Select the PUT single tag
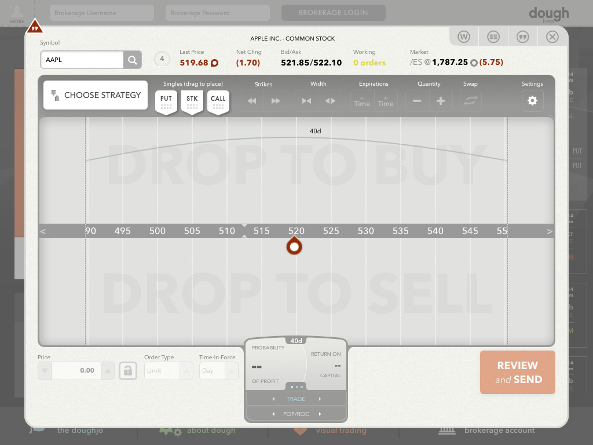The width and height of the screenshot is (593, 445). click(166, 102)
